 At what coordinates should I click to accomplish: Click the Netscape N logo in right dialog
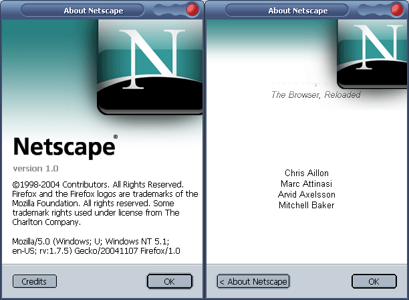point(372,54)
